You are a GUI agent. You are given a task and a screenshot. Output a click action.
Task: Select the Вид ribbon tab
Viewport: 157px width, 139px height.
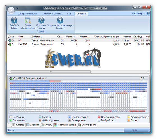69,14
